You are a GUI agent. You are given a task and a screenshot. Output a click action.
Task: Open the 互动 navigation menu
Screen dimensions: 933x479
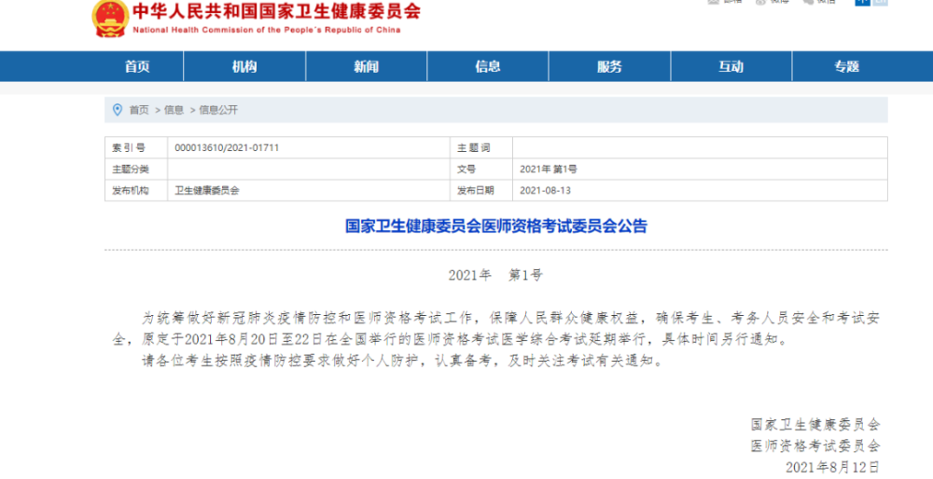[731, 66]
